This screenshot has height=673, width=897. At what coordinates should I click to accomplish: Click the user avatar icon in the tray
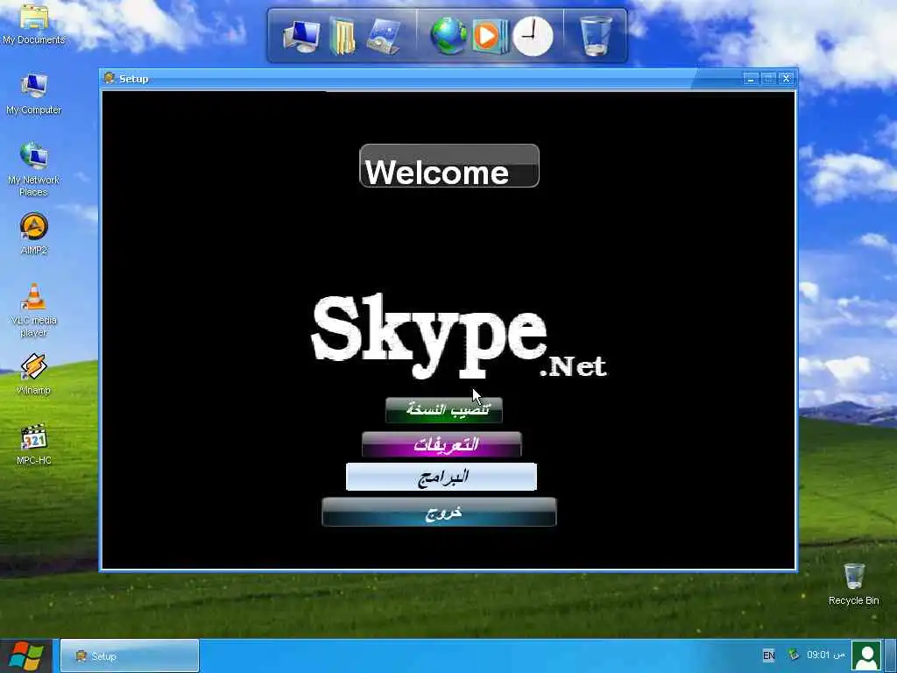pyautogui.click(x=866, y=655)
